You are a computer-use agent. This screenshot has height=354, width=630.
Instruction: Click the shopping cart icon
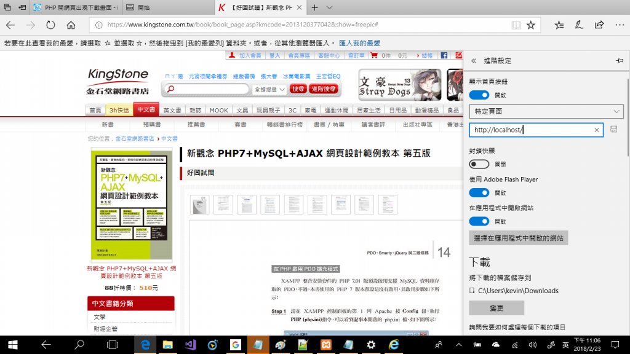click(x=374, y=55)
